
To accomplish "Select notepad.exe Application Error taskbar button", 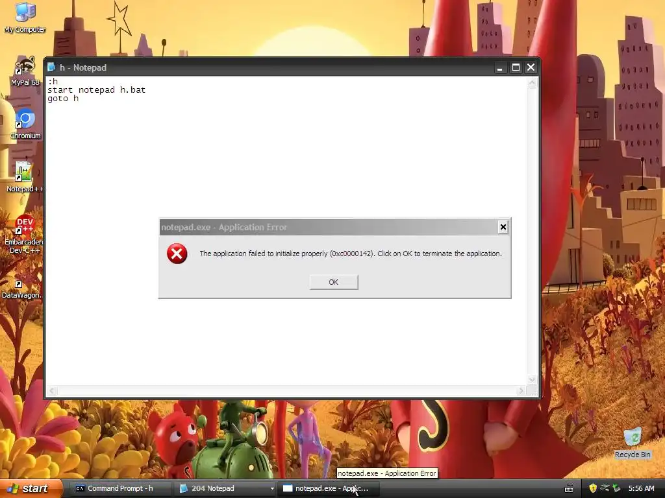I will [328, 488].
